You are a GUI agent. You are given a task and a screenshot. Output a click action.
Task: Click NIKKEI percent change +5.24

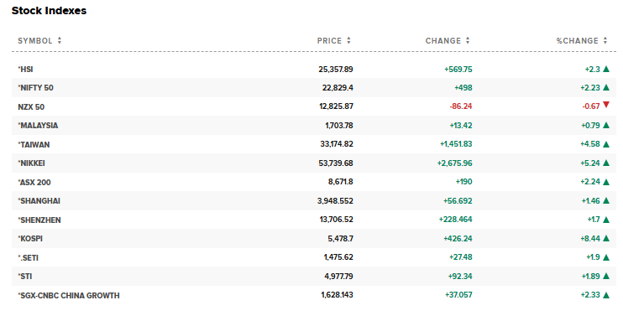(x=590, y=163)
